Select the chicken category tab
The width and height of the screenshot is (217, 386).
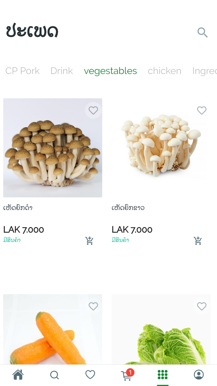pos(164,71)
